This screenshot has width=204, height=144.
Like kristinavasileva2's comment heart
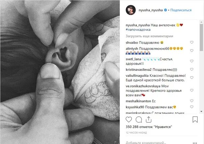click(x=192, y=69)
